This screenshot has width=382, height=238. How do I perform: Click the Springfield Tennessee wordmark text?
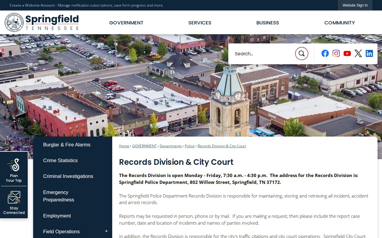click(x=52, y=23)
